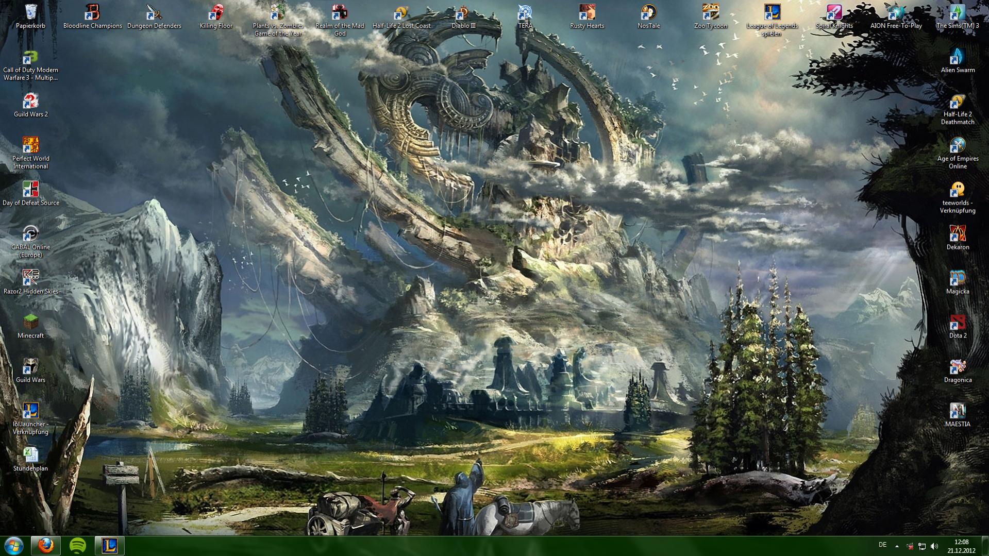Open the Windows Start menu orb
Screen dimensions: 989x556
coord(14,546)
